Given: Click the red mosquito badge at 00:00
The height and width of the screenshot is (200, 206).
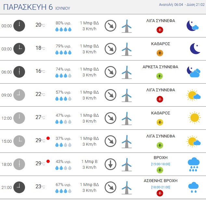Looking at the screenshot, I should click(160, 30).
